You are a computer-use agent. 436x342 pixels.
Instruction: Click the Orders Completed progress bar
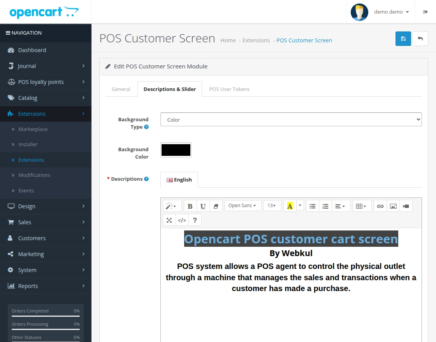pos(46,316)
